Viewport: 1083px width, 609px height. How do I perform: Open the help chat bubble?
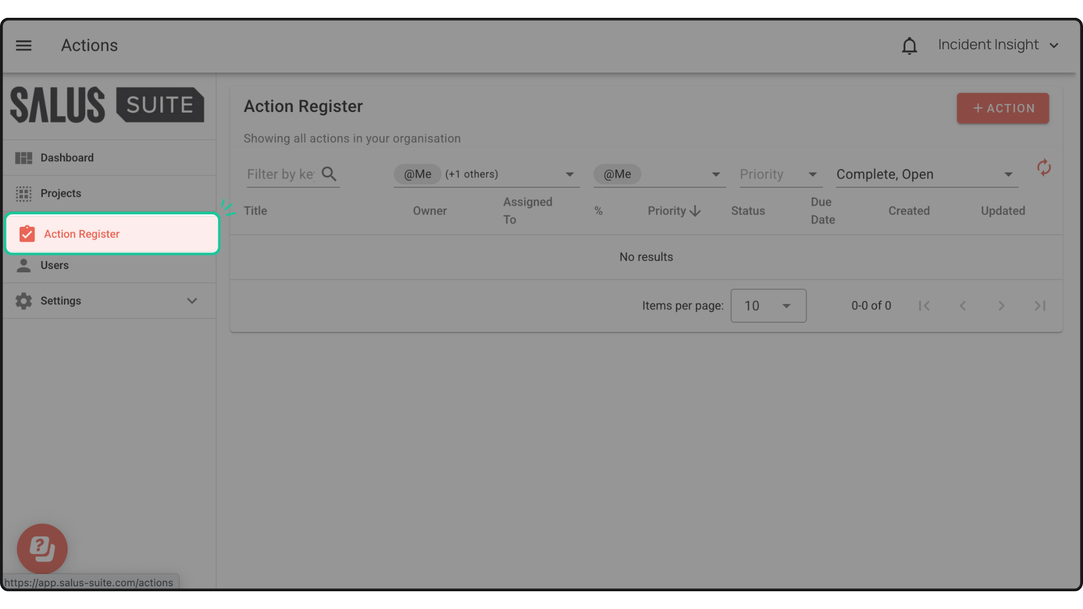[42, 548]
